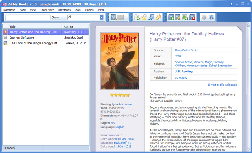Viewport: 252px width, 153px height.
Task: Open Harry Potter Series link
Action: (187, 50)
